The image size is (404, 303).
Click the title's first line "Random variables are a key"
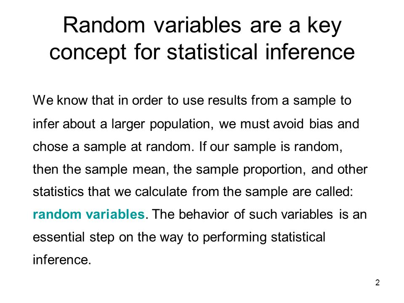tap(202, 26)
